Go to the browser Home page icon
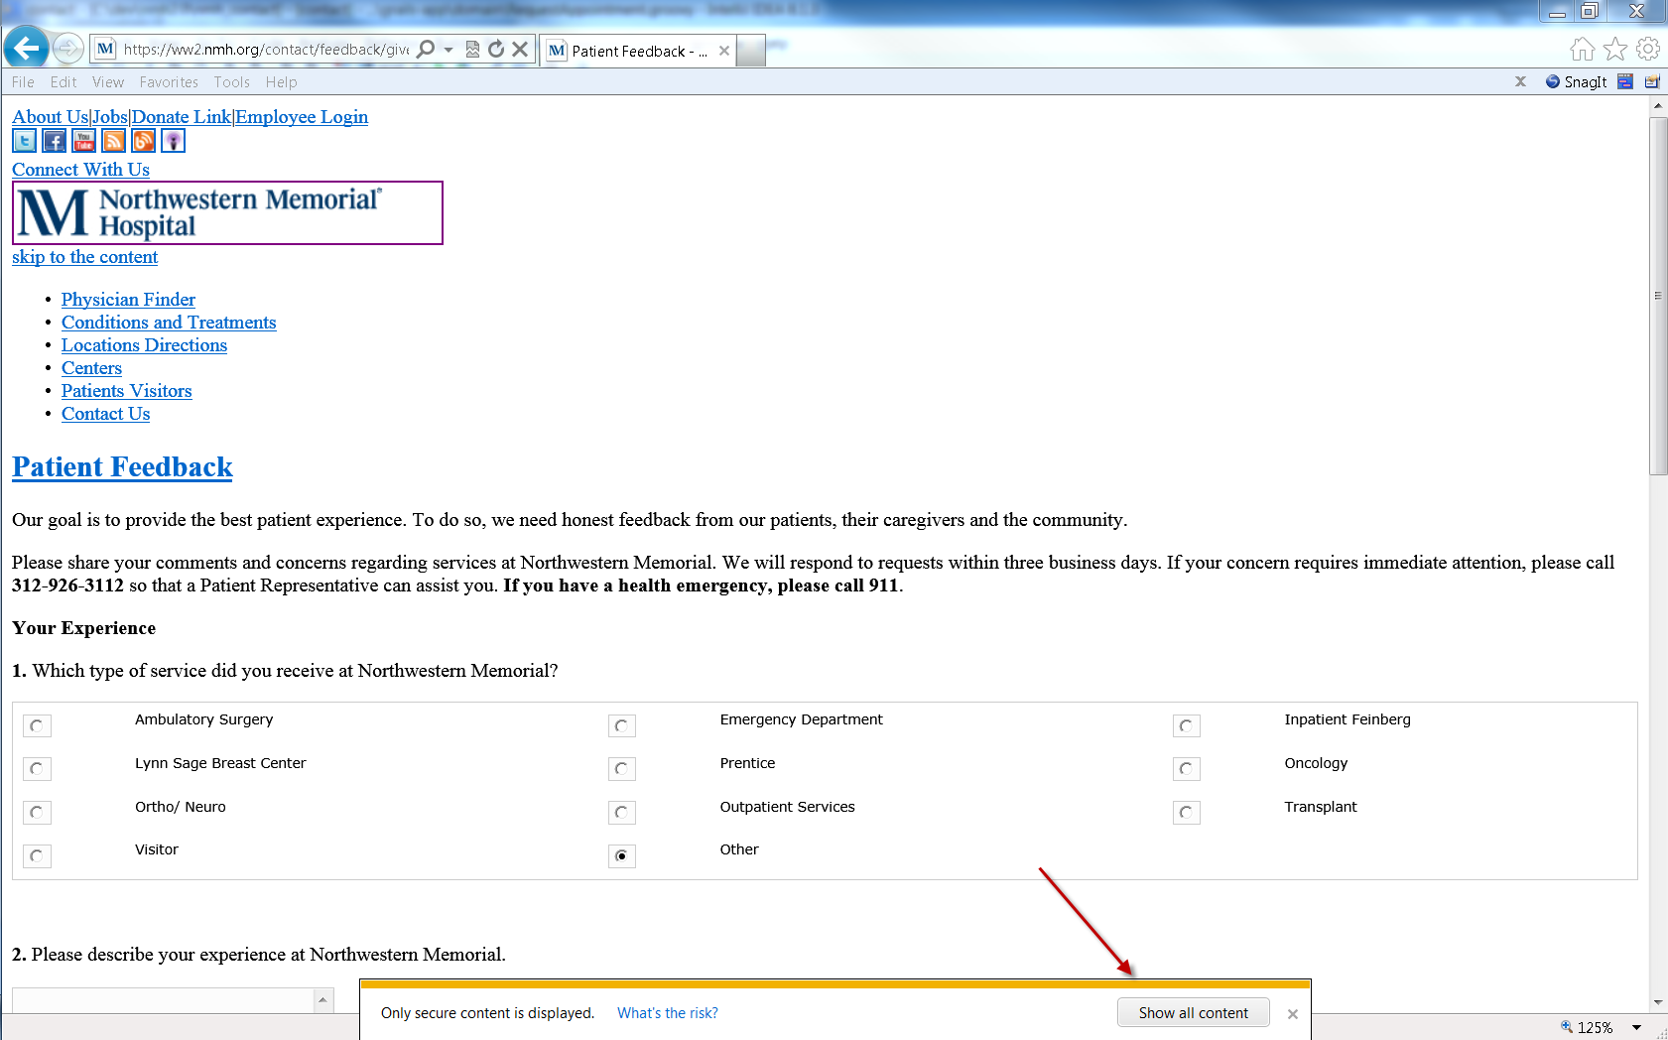The width and height of the screenshot is (1668, 1040). 1583,49
